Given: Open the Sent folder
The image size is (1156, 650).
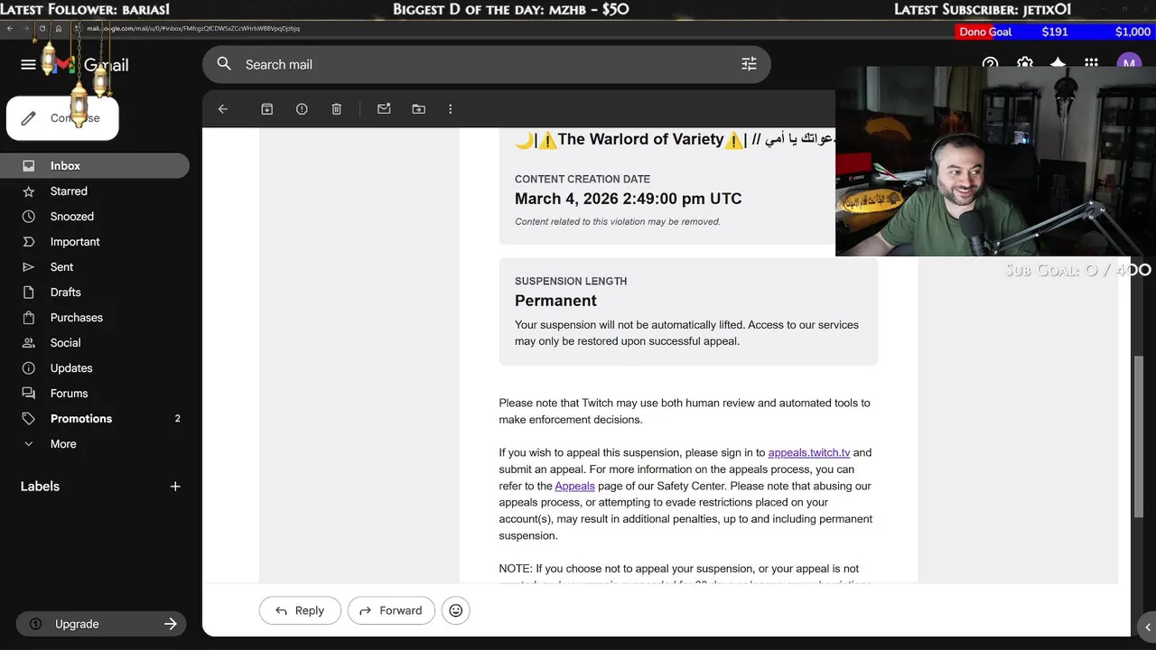Looking at the screenshot, I should 95,267.
